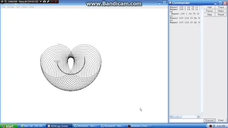Image resolution: width=228 pixels, height=128 pixels.
Task: Click the Bandicam stop recording button
Action: (x=56, y=2)
